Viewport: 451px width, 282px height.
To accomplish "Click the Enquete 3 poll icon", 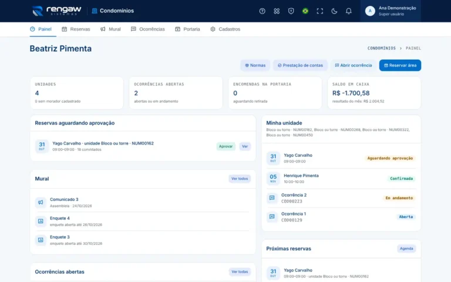I will coord(41,240).
